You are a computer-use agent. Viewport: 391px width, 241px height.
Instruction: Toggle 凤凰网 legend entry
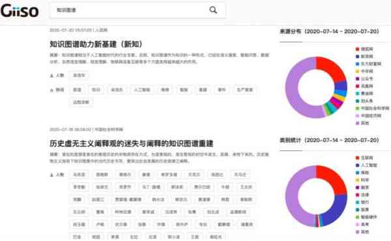coord(364,86)
